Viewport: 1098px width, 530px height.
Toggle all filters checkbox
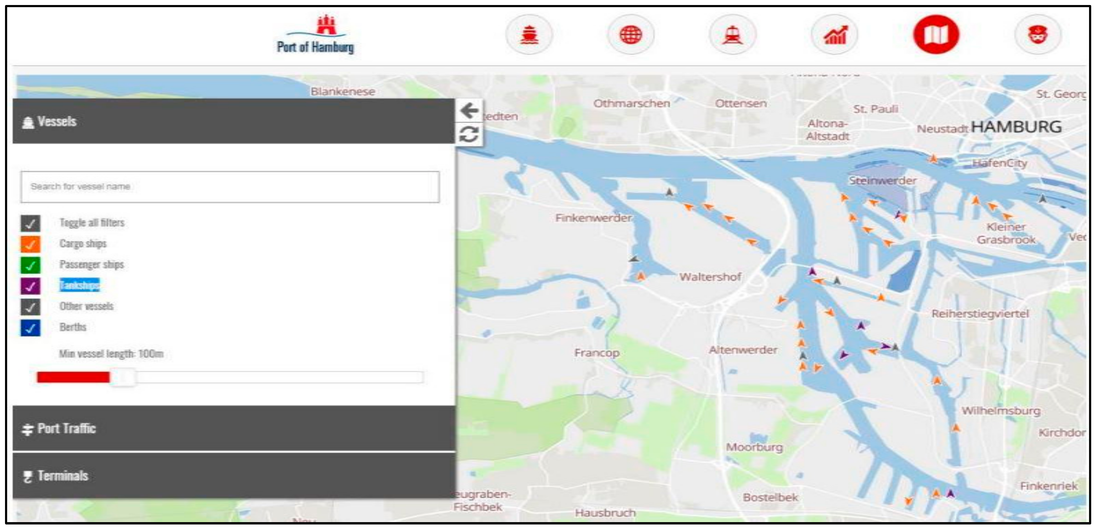(30, 223)
